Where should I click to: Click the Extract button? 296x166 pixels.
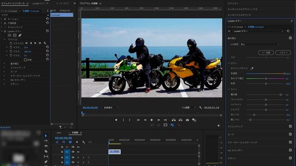click(180, 120)
